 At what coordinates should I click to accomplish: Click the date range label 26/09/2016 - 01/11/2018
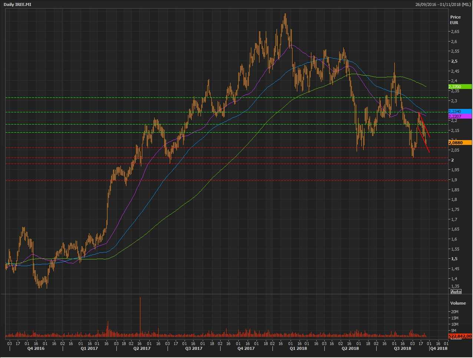click(x=443, y=4)
